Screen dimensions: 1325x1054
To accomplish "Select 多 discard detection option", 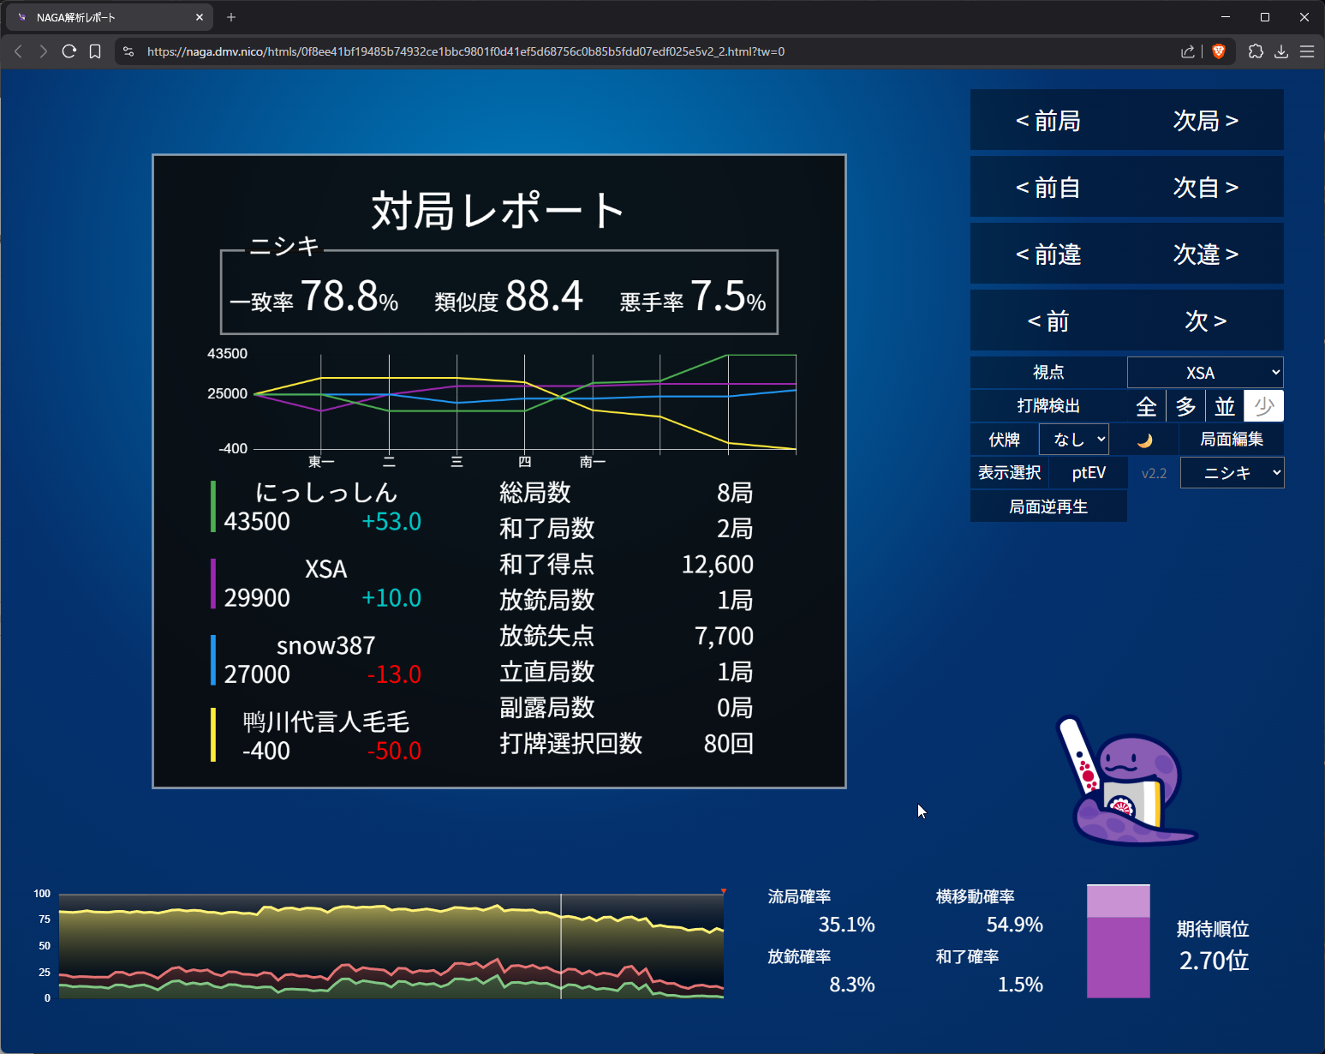I will (x=1185, y=406).
